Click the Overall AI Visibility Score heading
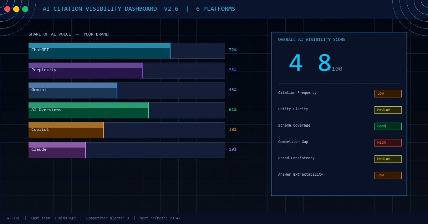Screen dimensions: 428x224 pos(312,40)
